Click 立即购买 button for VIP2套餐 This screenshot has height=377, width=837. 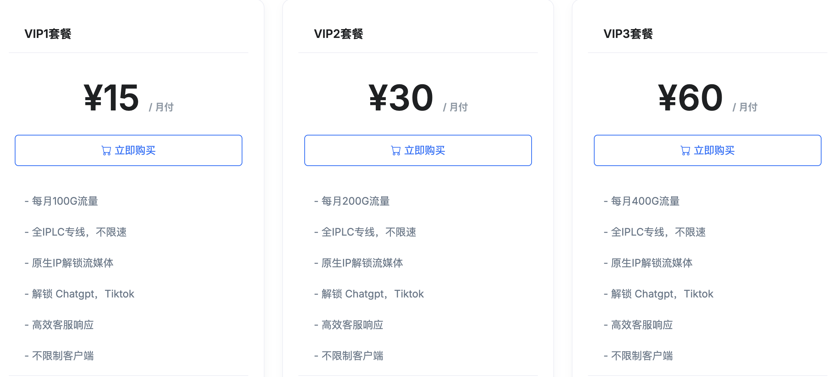tap(418, 150)
